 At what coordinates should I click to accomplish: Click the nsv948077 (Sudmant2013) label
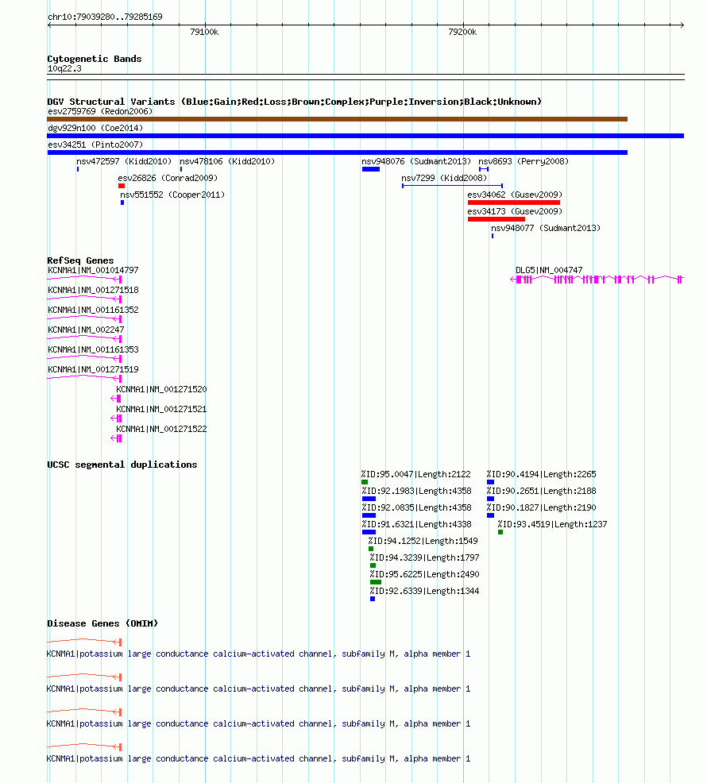click(x=546, y=228)
